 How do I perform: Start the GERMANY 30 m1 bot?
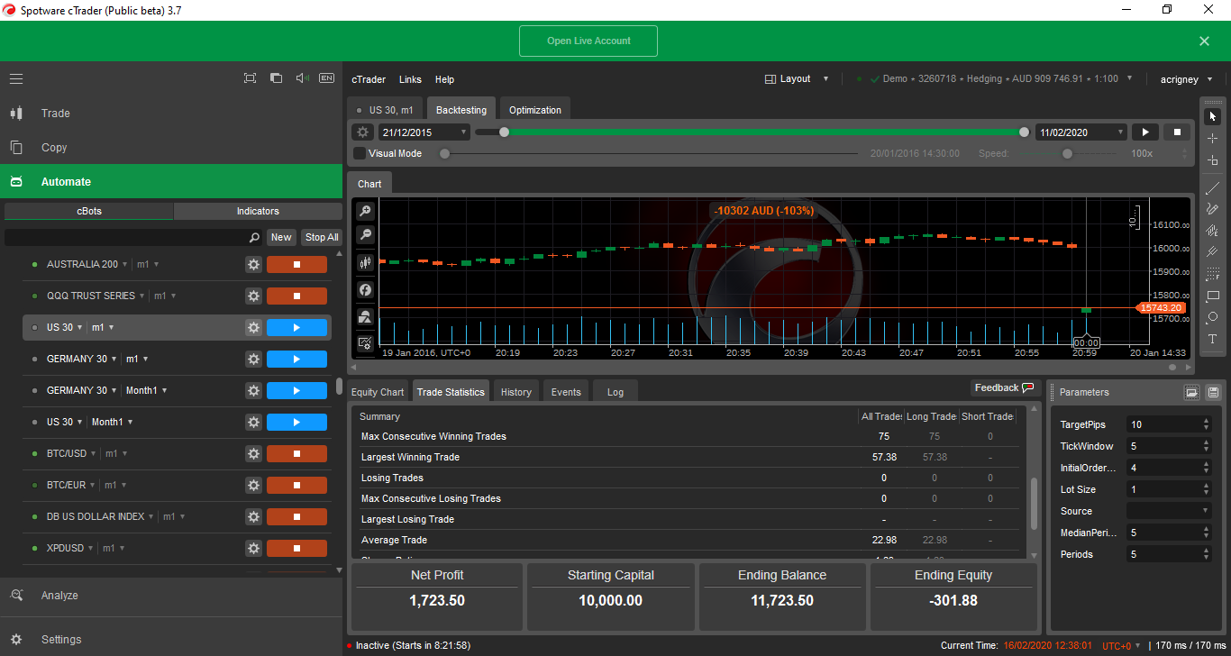click(296, 359)
